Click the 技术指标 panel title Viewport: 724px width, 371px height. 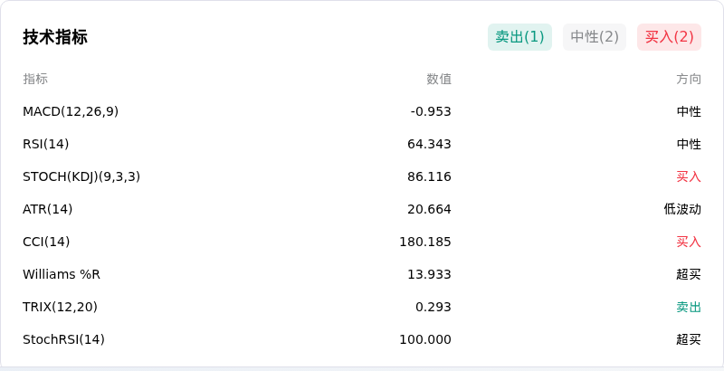[55, 37]
